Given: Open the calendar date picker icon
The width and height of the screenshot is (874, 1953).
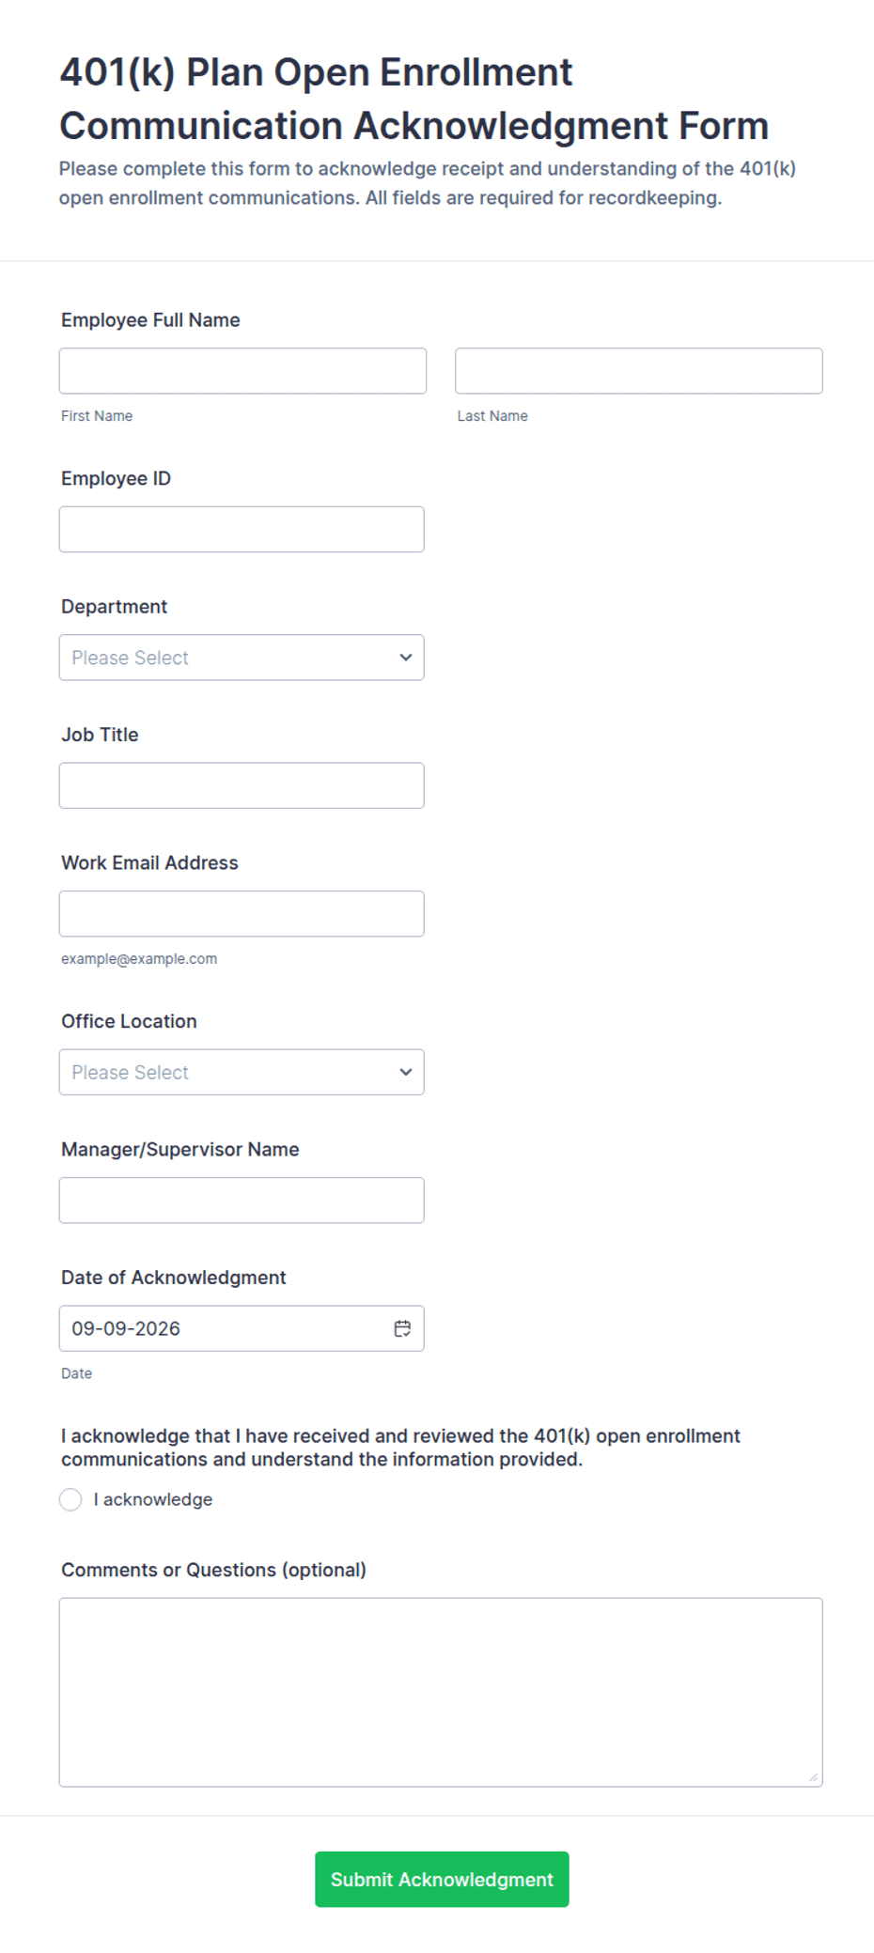Looking at the screenshot, I should pyautogui.click(x=402, y=1328).
